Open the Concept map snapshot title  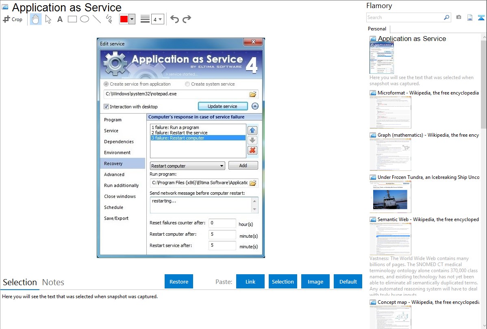pyautogui.click(x=428, y=302)
